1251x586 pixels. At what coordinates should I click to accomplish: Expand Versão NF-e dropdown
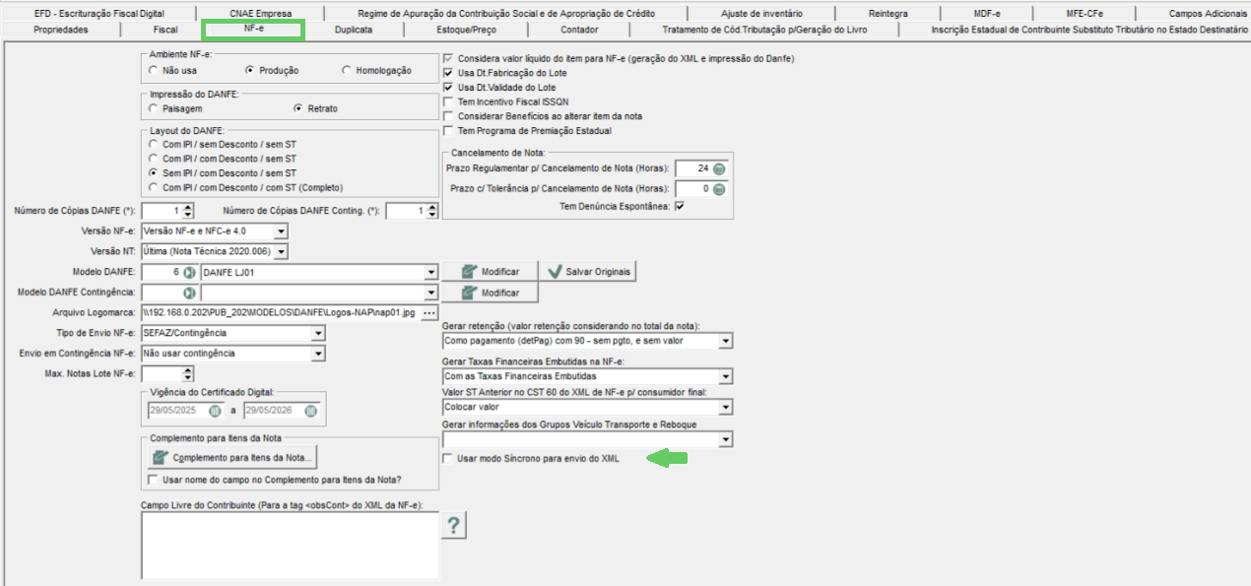coord(280,231)
